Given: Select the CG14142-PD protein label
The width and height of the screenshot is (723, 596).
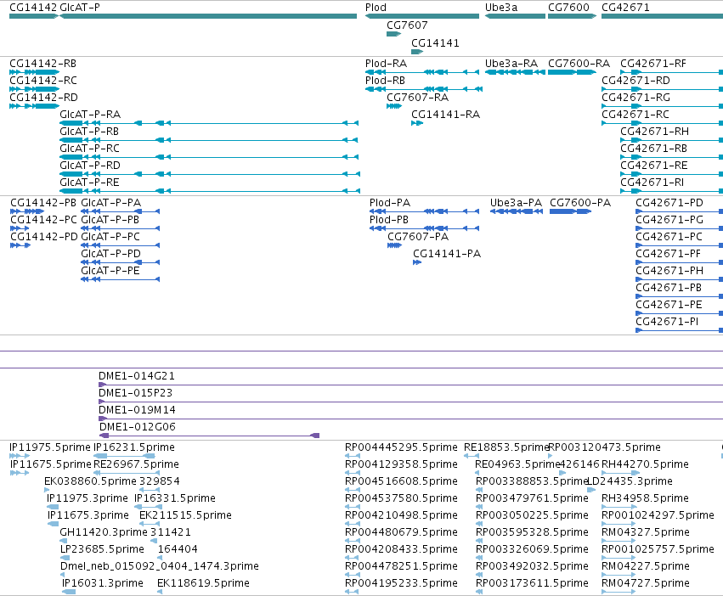Looking at the screenshot, I should point(44,237).
